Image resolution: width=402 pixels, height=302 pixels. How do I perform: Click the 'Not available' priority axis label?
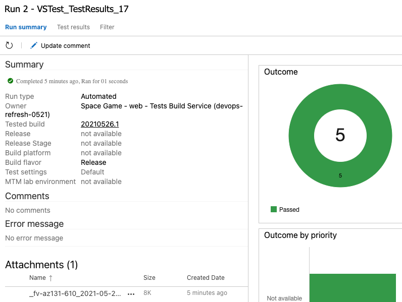(x=284, y=298)
